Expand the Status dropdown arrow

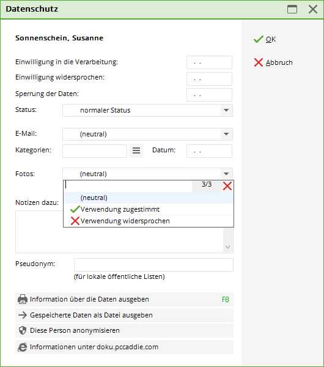[226, 110]
